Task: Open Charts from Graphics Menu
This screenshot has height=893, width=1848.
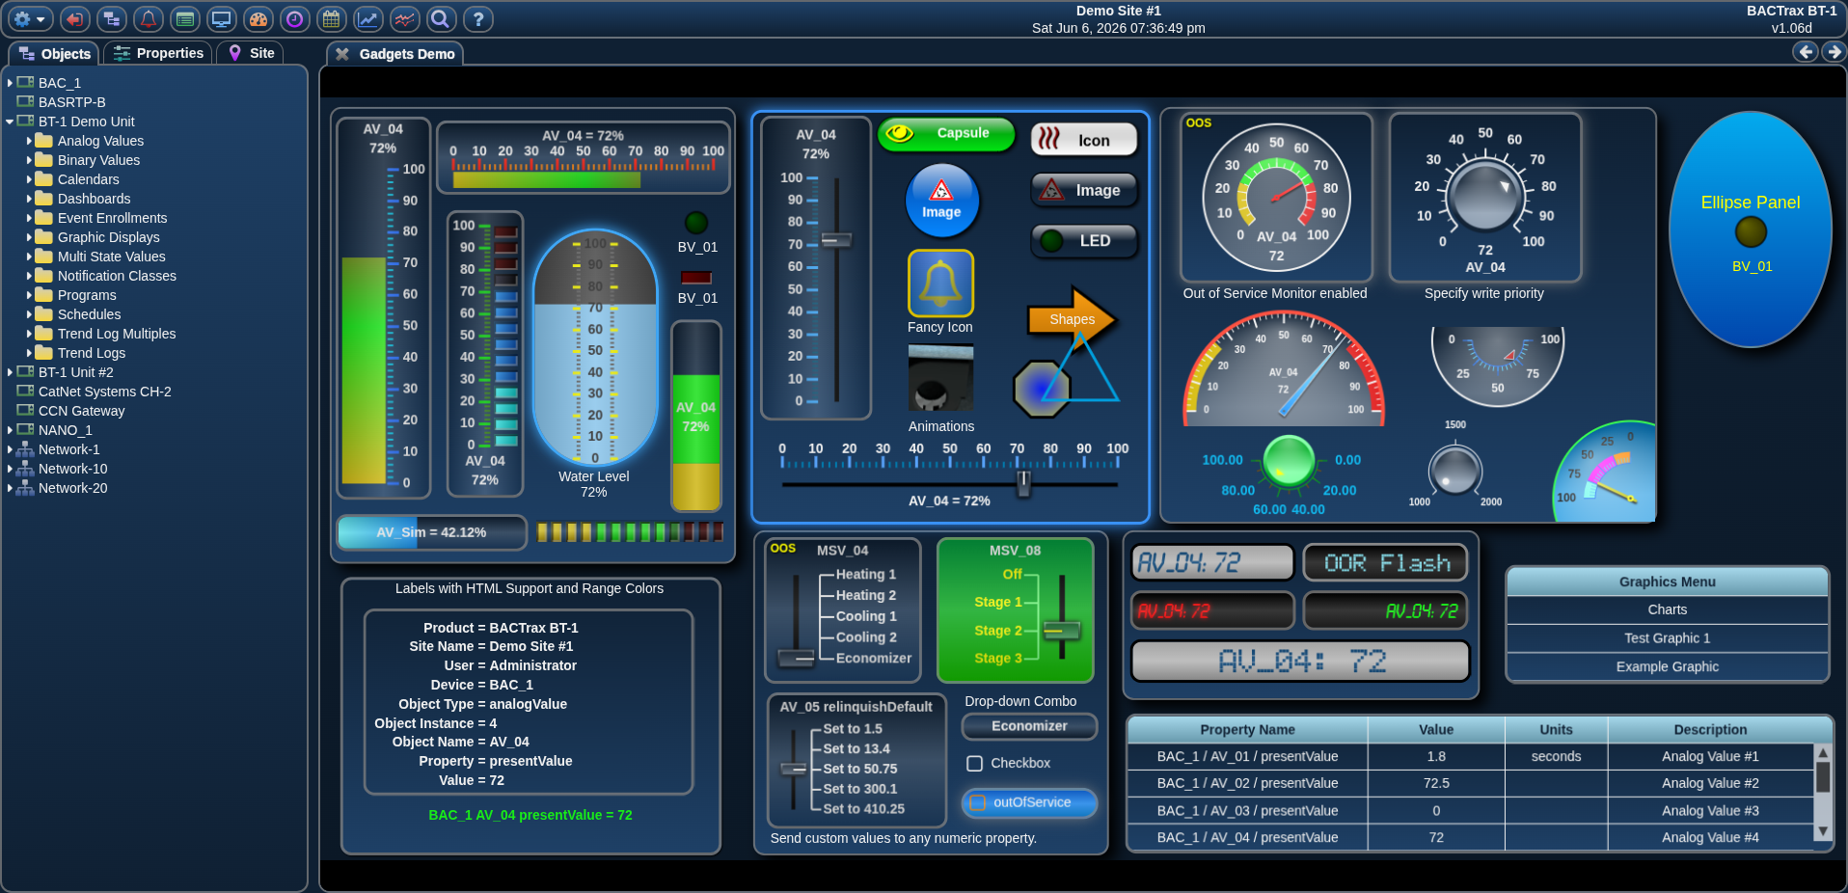Action: (x=1667, y=609)
